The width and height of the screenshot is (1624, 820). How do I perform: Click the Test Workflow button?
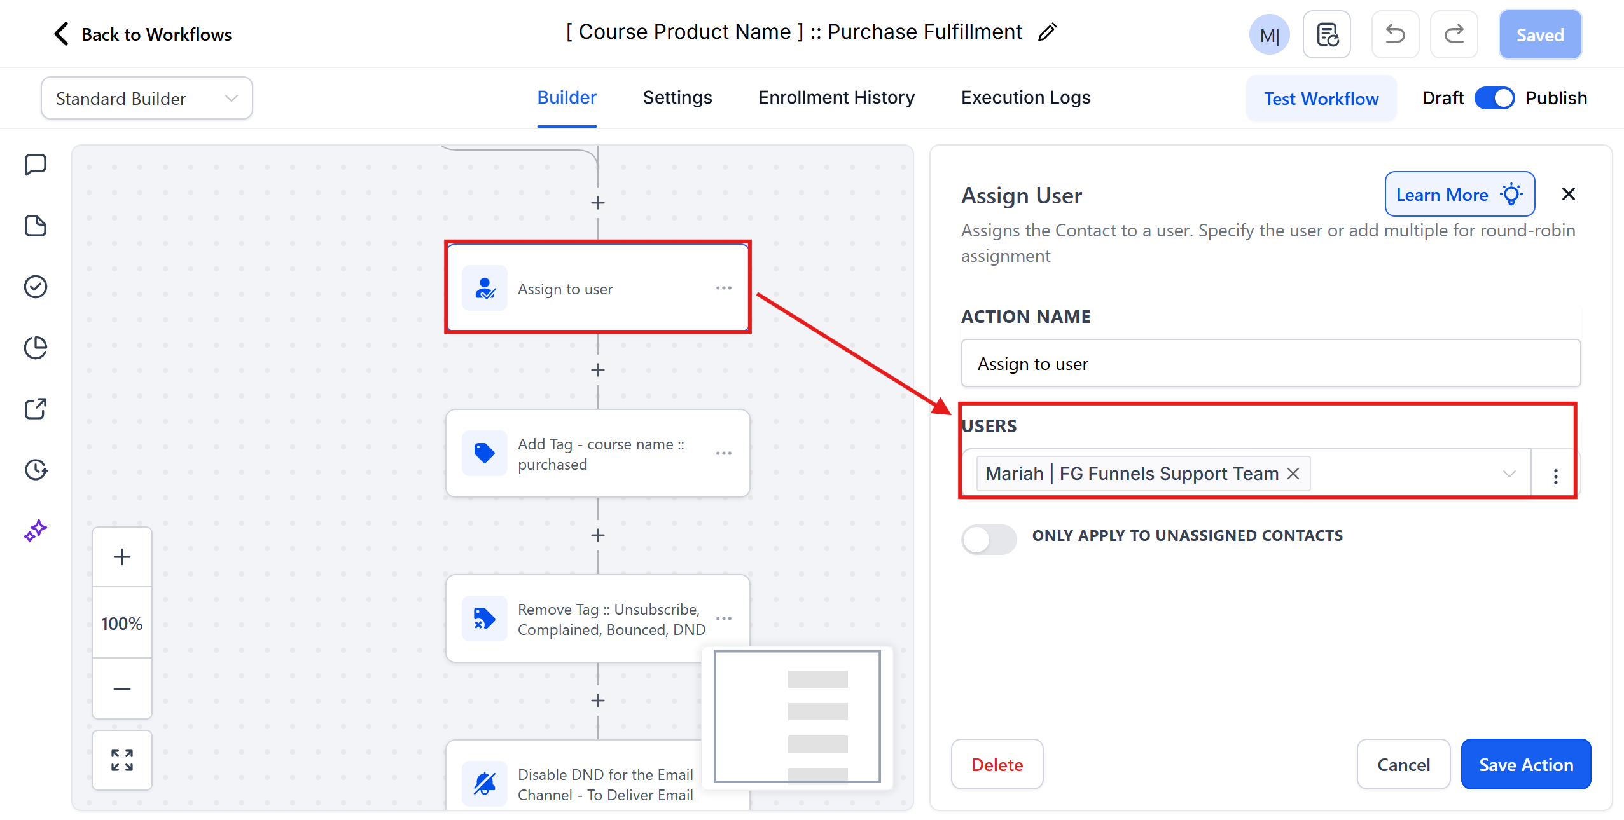[1321, 99]
